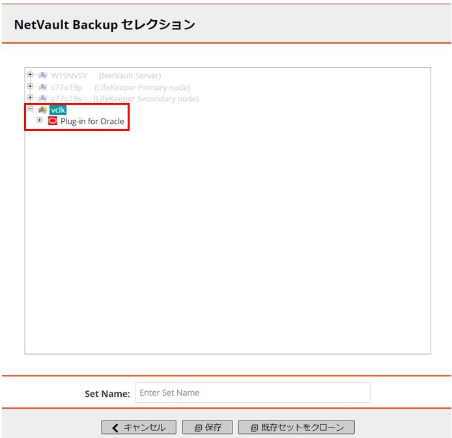
Task: Select the vclk tree item
Action: (58, 110)
